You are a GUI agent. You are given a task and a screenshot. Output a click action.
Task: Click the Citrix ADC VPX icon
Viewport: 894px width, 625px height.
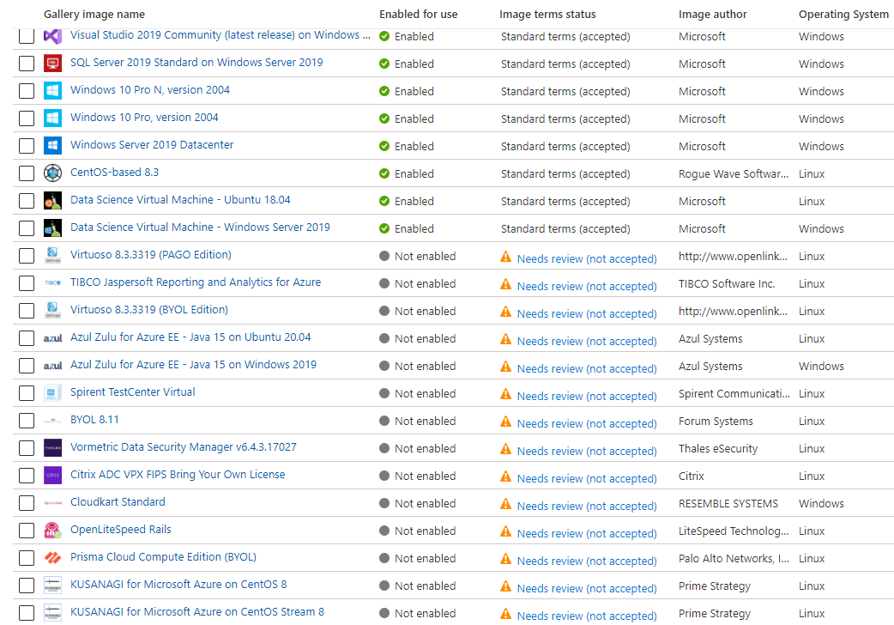coord(52,475)
